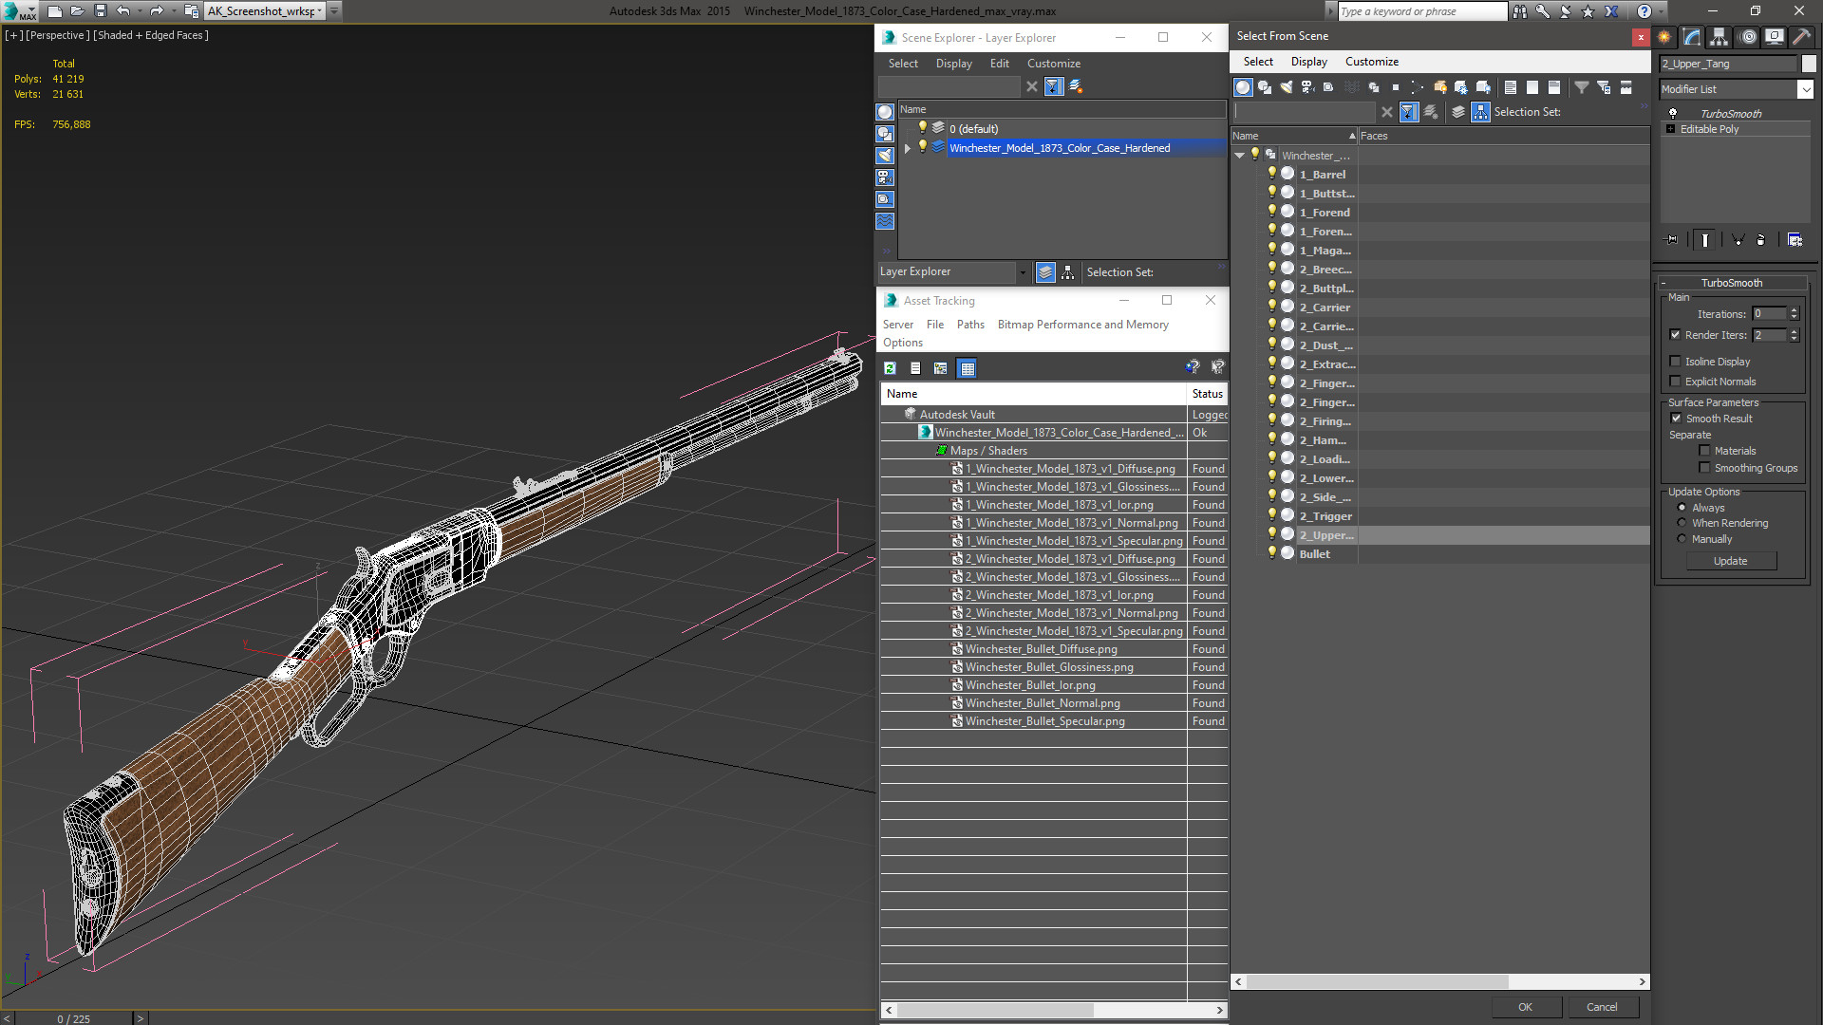Click the help icon in Asset Tracking toolbar
This screenshot has width=1823, height=1025.
coord(1193,367)
